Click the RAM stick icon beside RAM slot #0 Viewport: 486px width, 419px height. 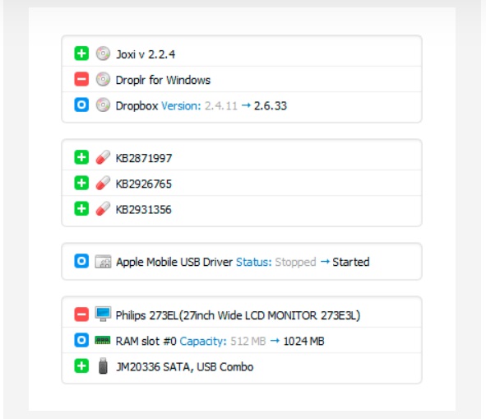click(x=103, y=341)
